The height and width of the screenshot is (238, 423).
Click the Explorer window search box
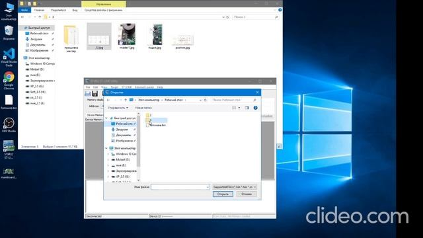click(256, 17)
